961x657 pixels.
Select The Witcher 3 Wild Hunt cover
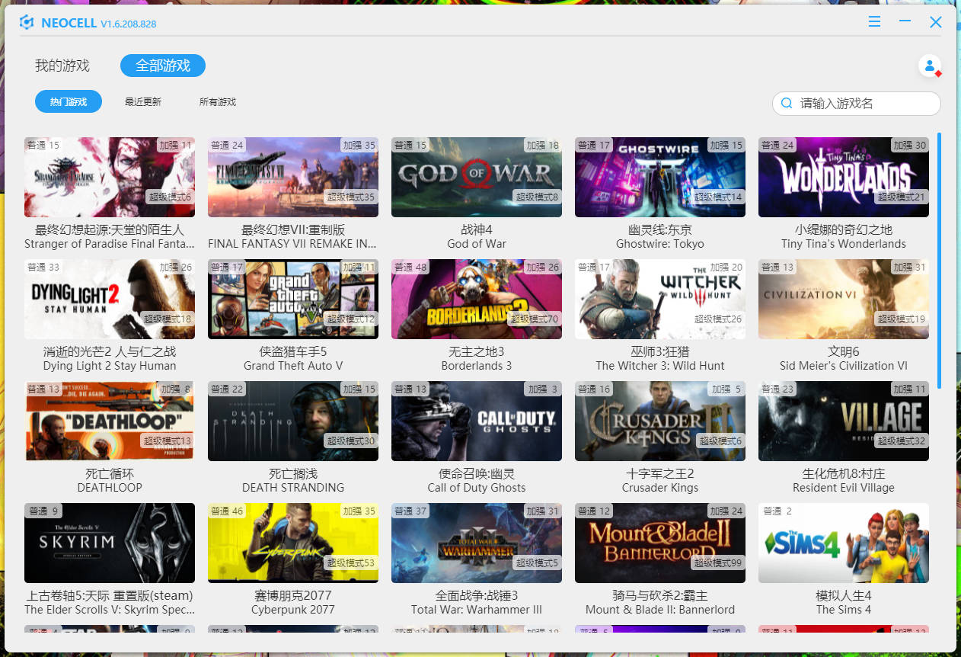(x=660, y=299)
